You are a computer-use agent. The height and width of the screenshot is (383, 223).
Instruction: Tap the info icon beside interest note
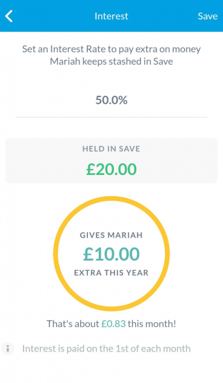(8, 348)
